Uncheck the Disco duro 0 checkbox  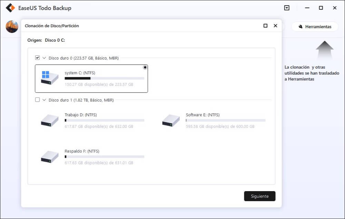pos(37,58)
